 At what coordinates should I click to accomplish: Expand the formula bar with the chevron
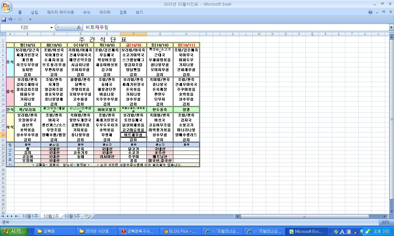(391, 27)
